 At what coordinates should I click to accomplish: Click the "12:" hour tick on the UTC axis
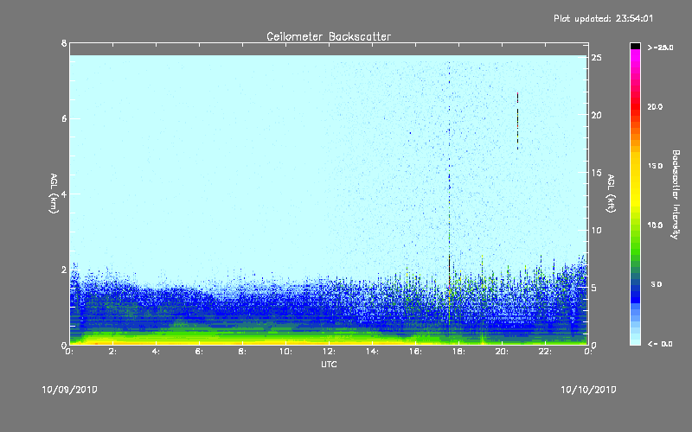(x=330, y=352)
